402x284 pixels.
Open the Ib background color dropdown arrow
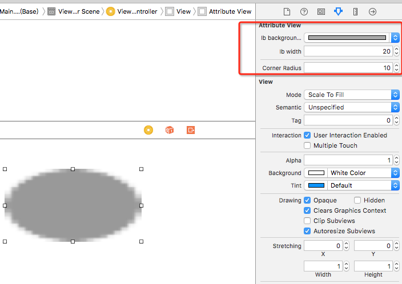point(395,38)
